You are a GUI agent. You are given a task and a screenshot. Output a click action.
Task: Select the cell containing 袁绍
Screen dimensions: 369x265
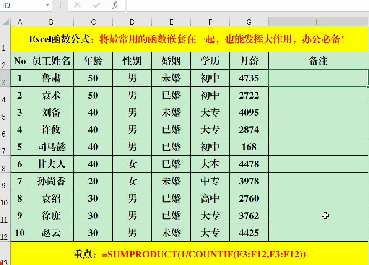click(51, 198)
